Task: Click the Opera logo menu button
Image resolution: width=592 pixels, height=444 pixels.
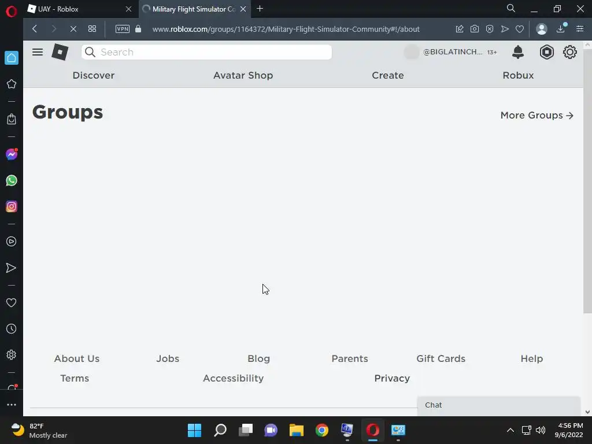Action: click(12, 12)
